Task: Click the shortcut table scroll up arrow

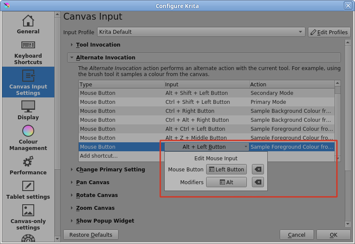Action: coord(337,83)
